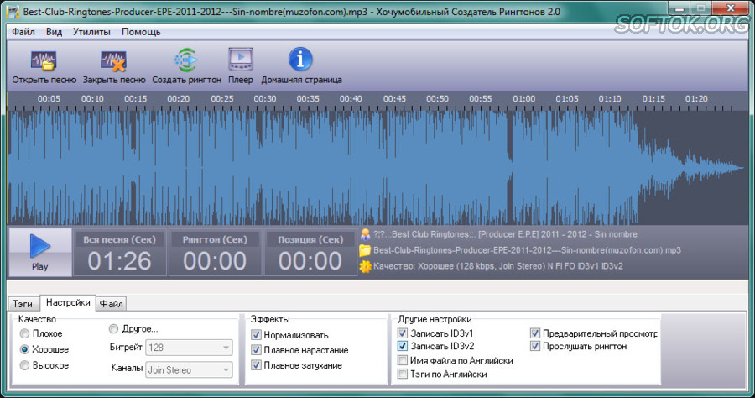Screen dimensions: 755x398
Task: Toggle the Нормализовать checkbox
Action: click(x=256, y=335)
